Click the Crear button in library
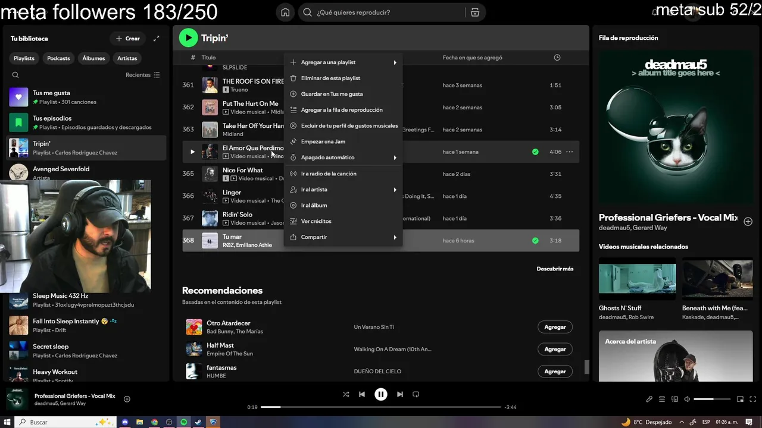Viewport: 762px width, 428px height. point(127,39)
